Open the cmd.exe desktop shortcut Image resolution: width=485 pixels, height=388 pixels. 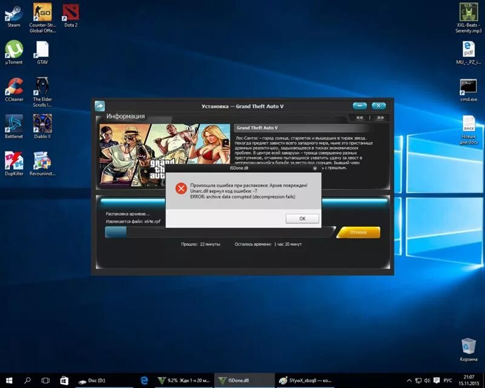tap(468, 90)
